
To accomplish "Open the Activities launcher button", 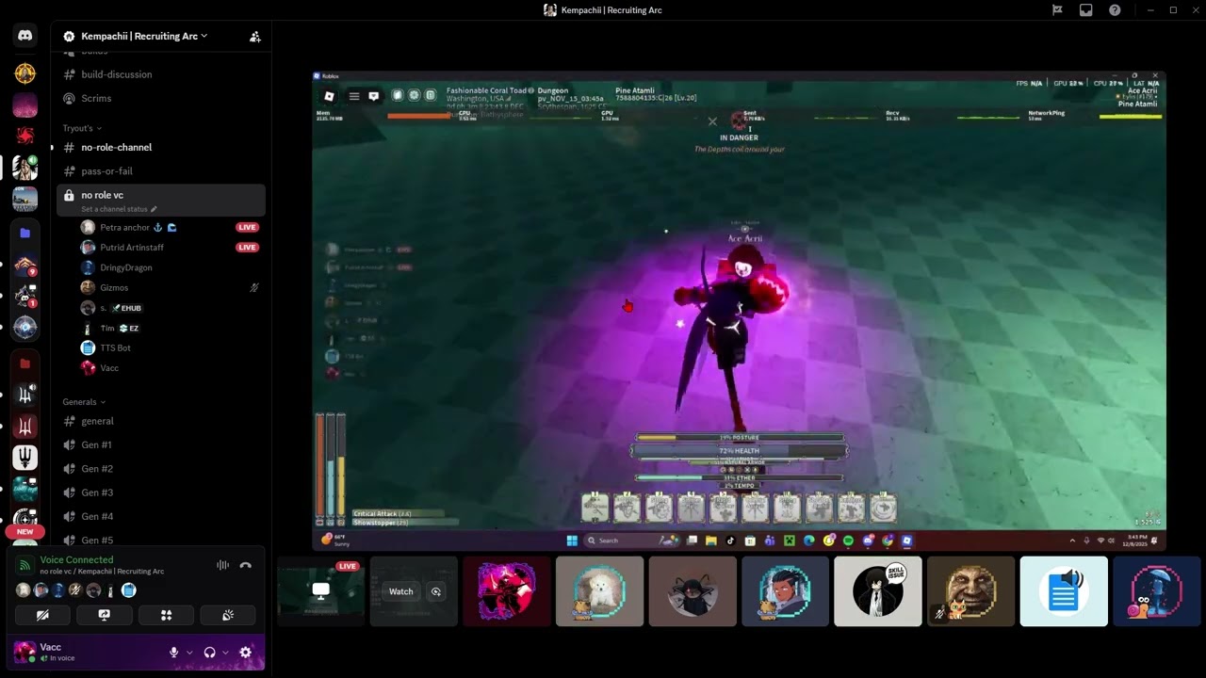I will (166, 615).
